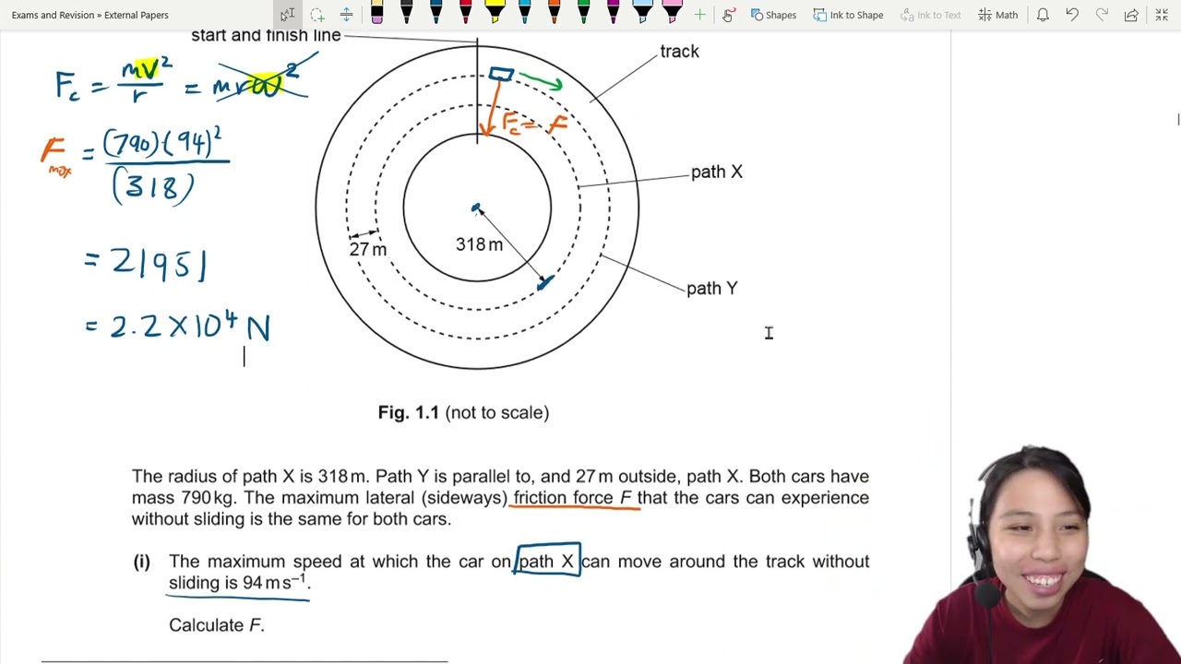Click Ink to Shape
Viewport: 1181px width, 664px height.
click(x=848, y=15)
